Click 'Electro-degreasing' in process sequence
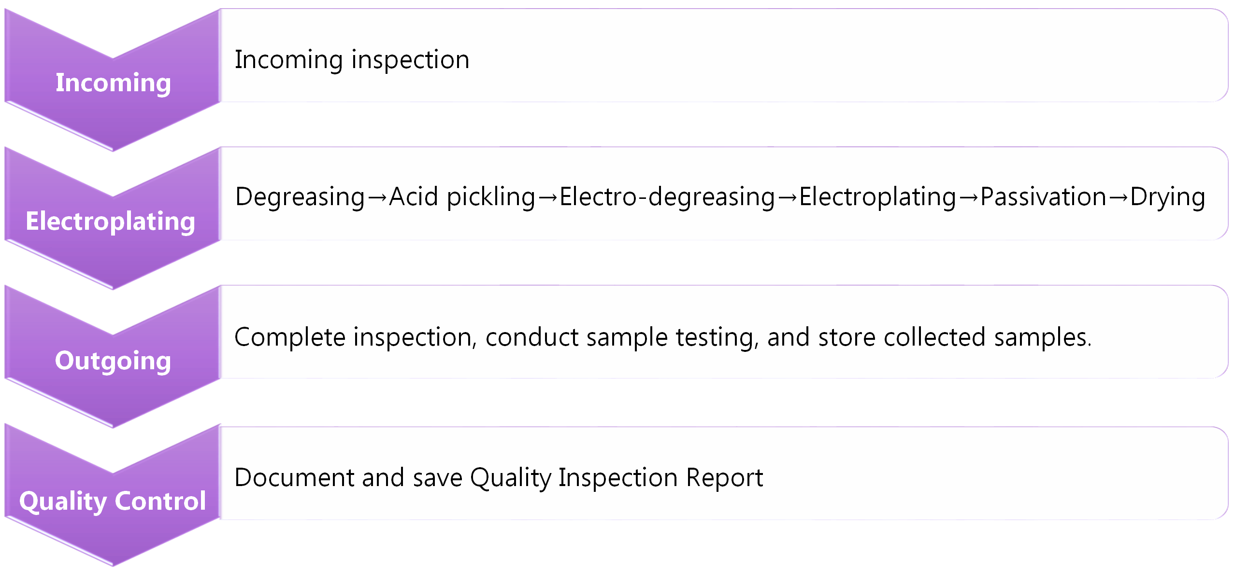The width and height of the screenshot is (1234, 571). [667, 197]
